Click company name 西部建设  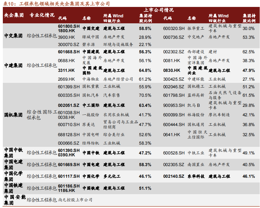click(196, 52)
